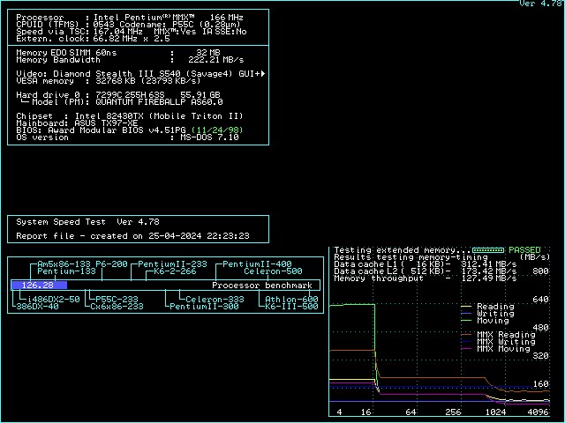Click the Processor benchmark label

262,286
